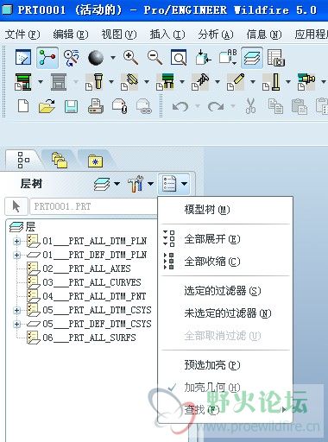Switch to the folder browser tab
Screen dimensions: 328x442
(x=60, y=160)
